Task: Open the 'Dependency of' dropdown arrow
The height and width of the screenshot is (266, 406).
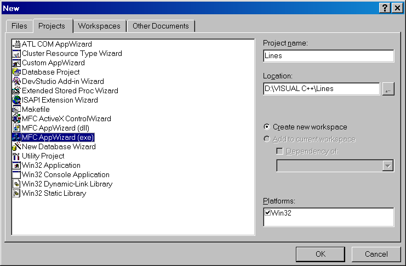Action: coord(387,166)
